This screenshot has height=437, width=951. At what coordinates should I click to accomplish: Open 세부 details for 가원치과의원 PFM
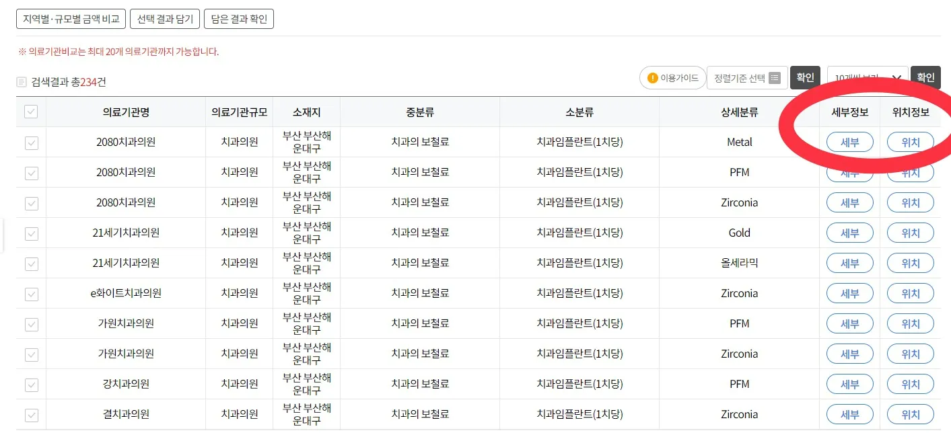pos(850,323)
